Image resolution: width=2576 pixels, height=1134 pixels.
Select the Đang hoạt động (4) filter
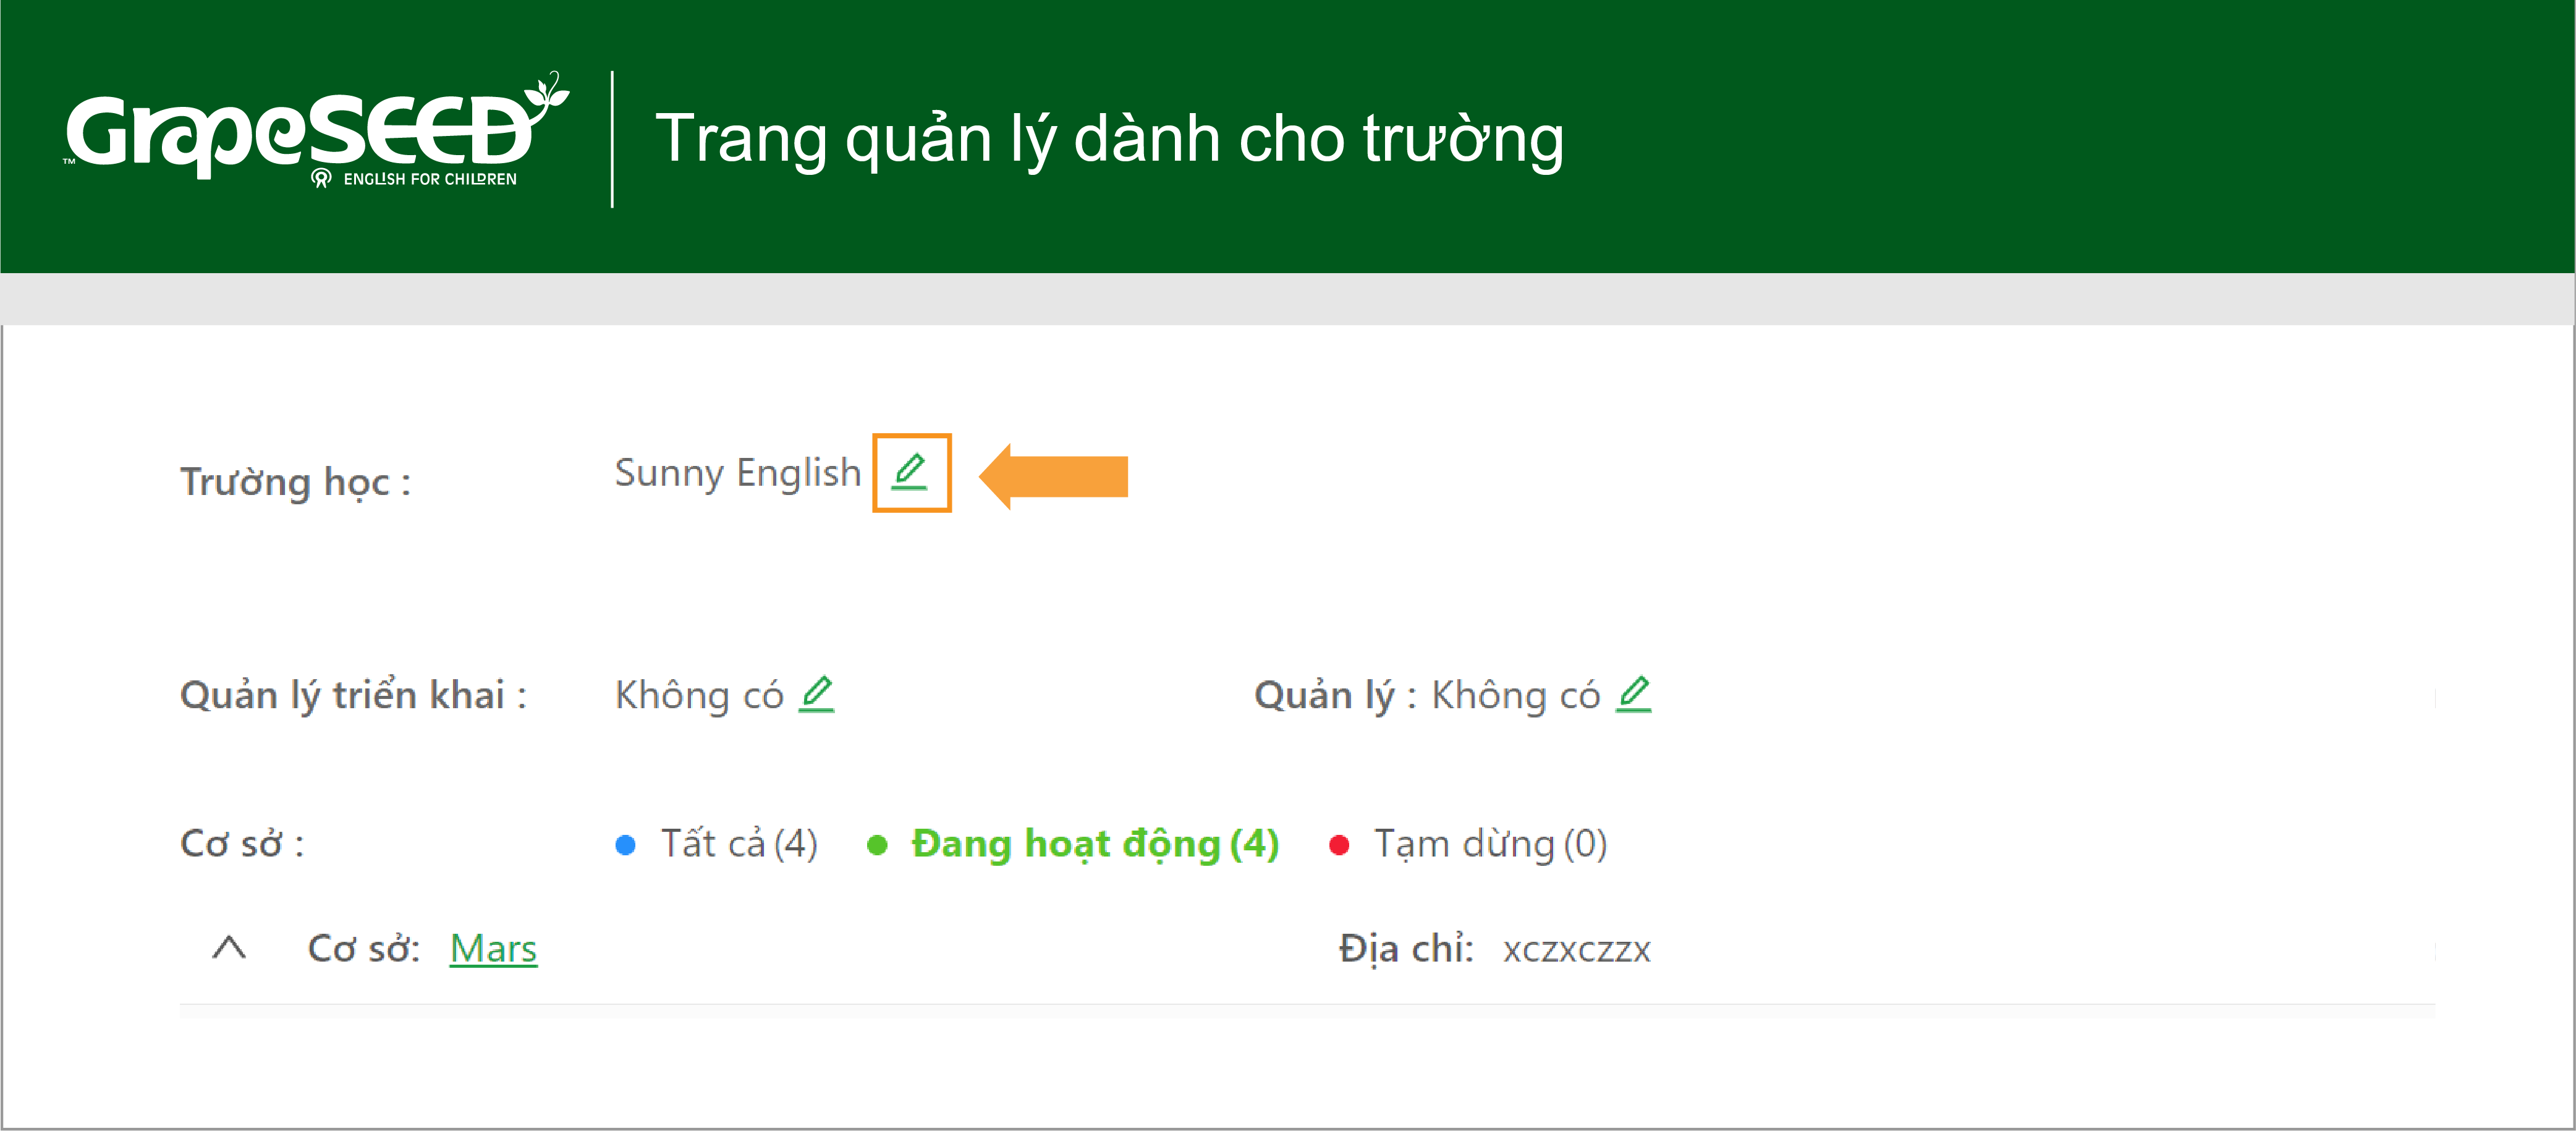click(x=1073, y=844)
